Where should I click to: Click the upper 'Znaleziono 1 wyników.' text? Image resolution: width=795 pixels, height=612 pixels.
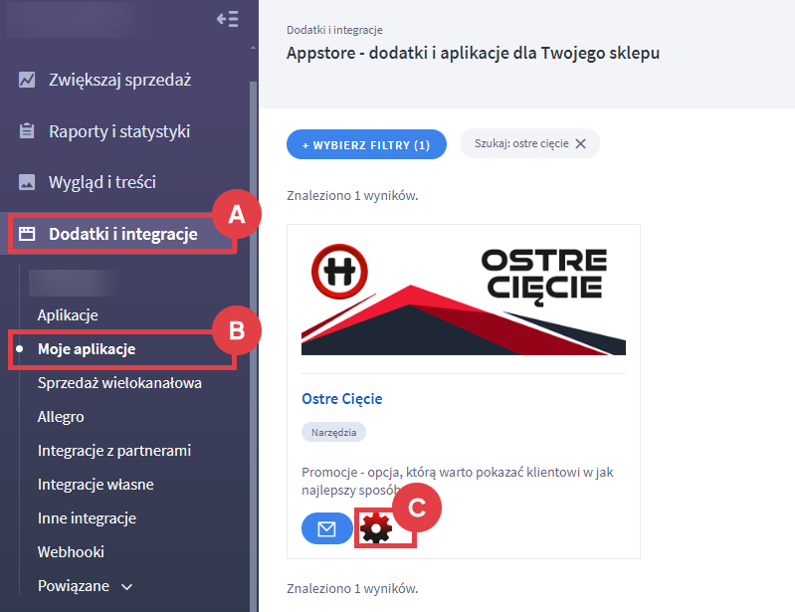point(352,196)
